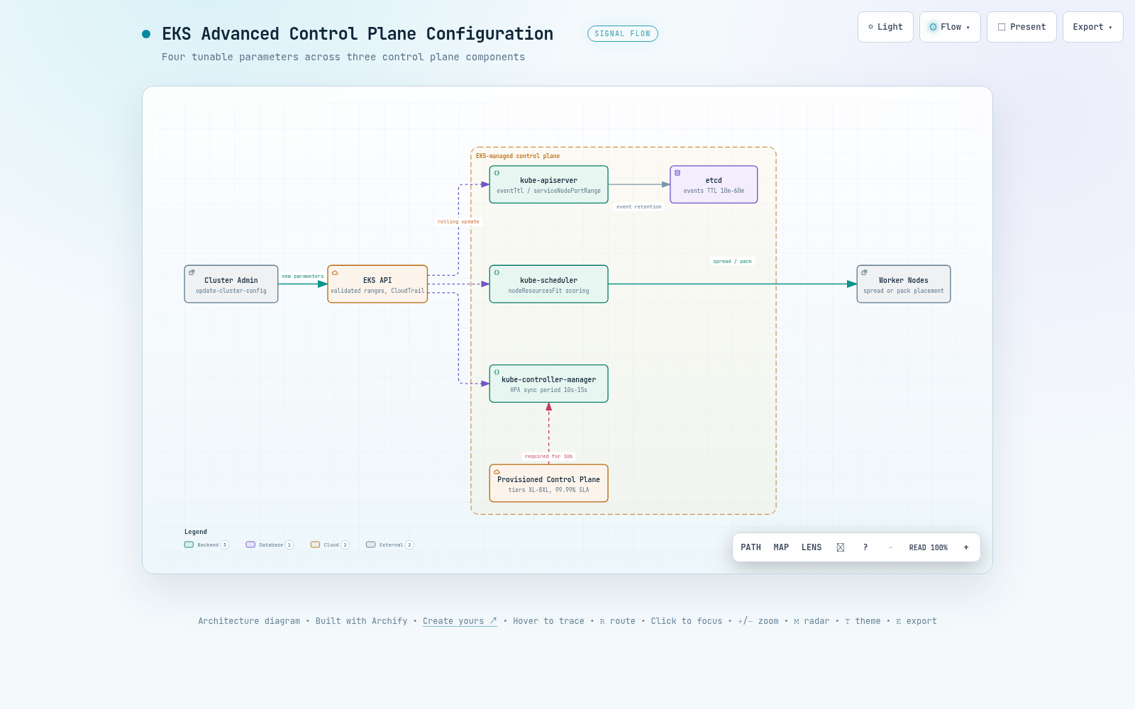Click the database icon on etcd
This screenshot has width=1135, height=709.
pyautogui.click(x=677, y=173)
